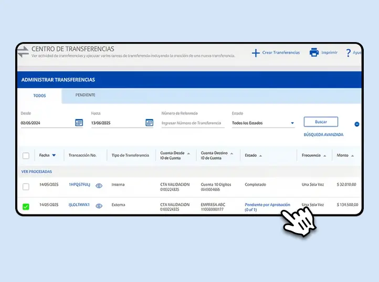Uncheck the green checkbox for the Externa row
This screenshot has height=282, width=379.
26,206
